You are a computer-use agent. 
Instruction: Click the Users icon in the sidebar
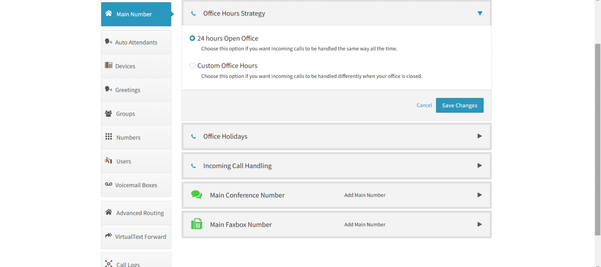point(108,161)
